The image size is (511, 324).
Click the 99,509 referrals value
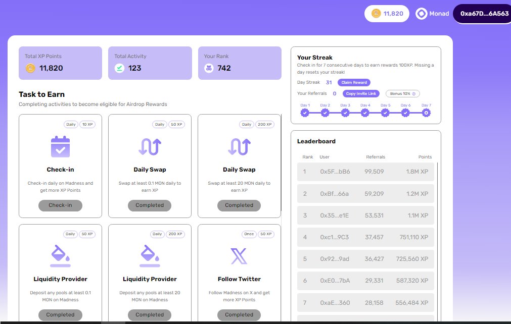point(374,172)
